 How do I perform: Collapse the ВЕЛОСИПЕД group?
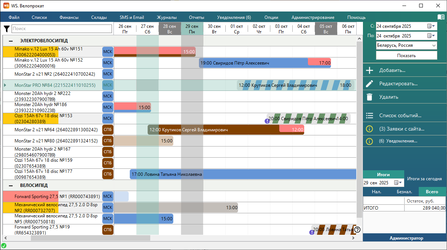click(11, 185)
